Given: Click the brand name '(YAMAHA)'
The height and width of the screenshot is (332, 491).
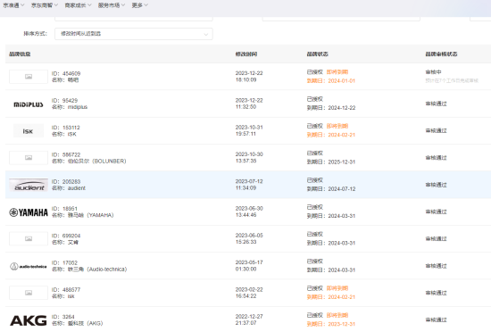Looking at the screenshot, I should [x=100, y=215].
